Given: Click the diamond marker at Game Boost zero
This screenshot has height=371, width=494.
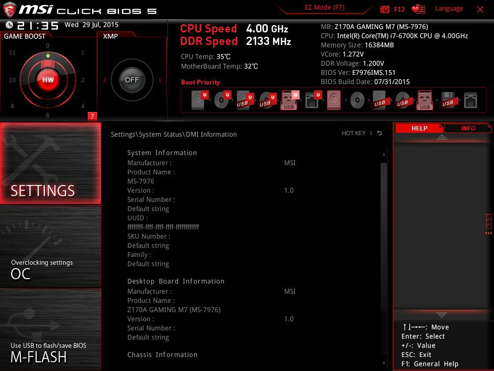Looking at the screenshot, I should pyautogui.click(x=48, y=56).
